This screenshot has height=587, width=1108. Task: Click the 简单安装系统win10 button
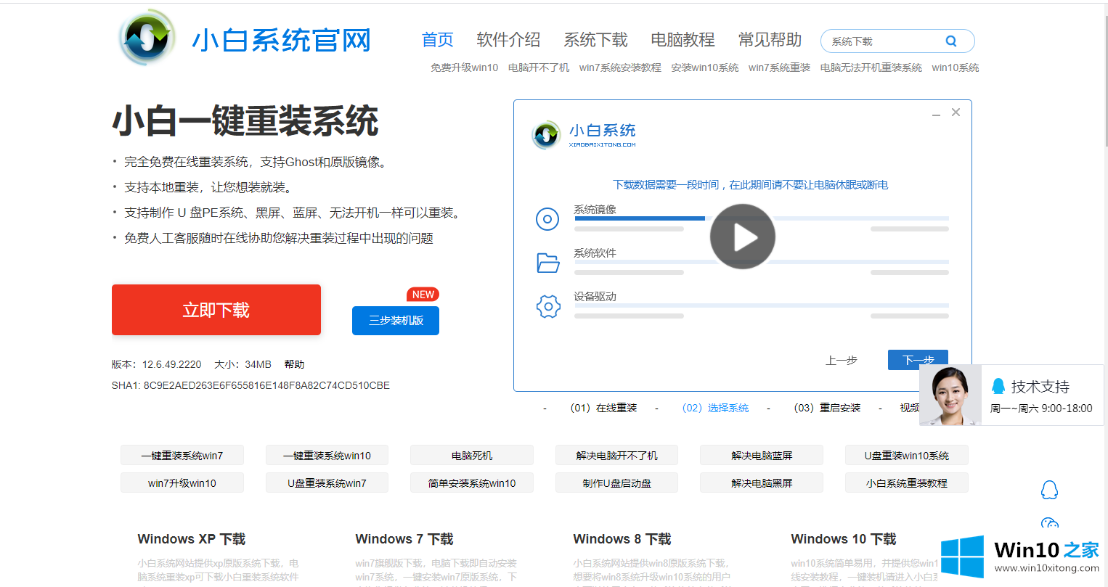[x=472, y=483]
